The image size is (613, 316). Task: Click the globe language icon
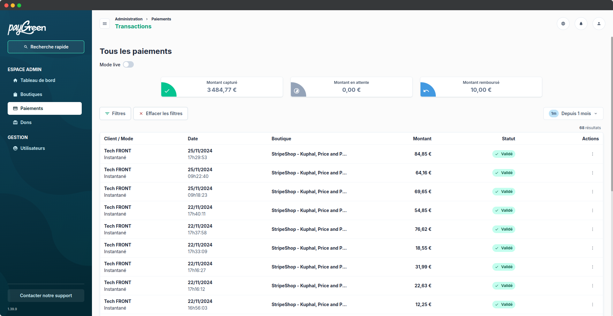(563, 23)
